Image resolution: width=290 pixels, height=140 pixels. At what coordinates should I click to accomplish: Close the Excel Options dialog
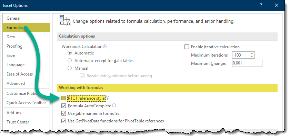tap(276, 5)
